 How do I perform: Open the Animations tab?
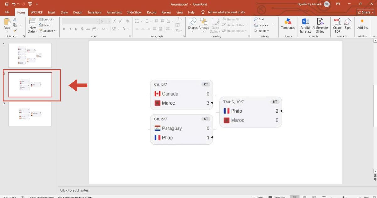[114, 12]
